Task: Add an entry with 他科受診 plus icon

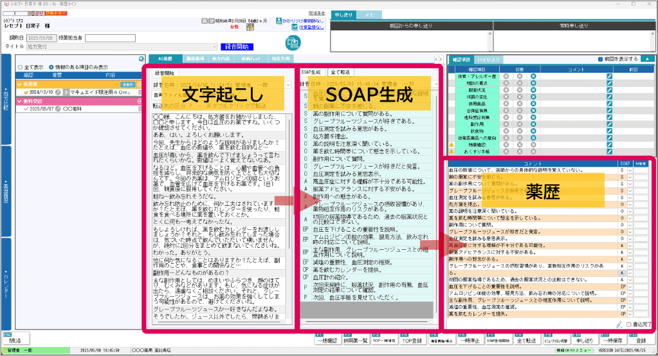Action: [140, 101]
